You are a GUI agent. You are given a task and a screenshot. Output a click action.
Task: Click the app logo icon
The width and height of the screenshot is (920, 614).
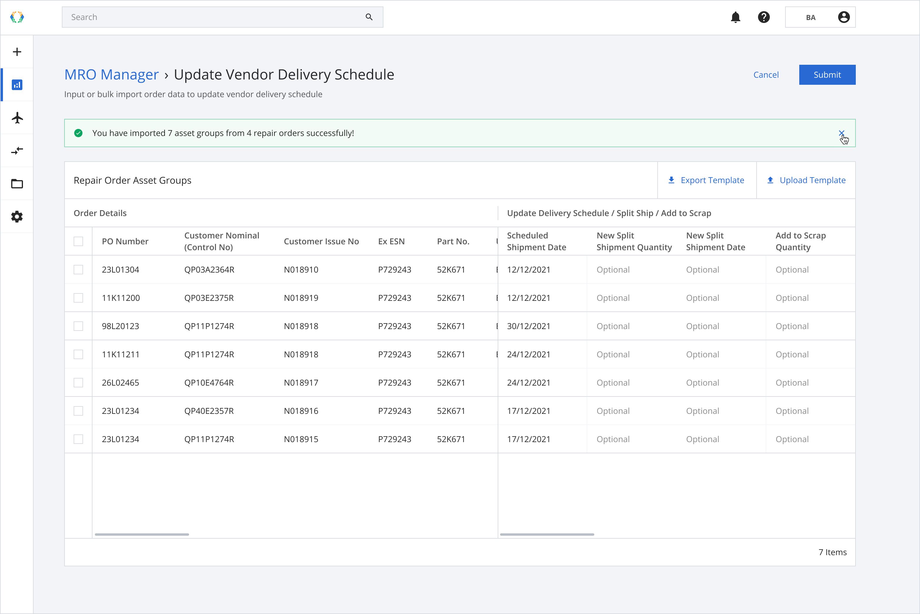17,17
